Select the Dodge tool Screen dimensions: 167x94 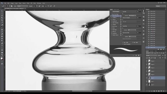pyautogui.click(x=2, y=41)
